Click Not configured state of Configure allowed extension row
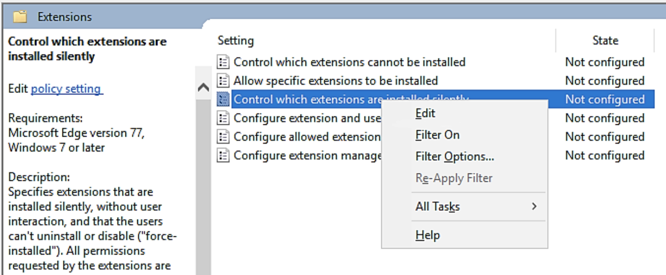This screenshot has width=666, height=275. [605, 137]
